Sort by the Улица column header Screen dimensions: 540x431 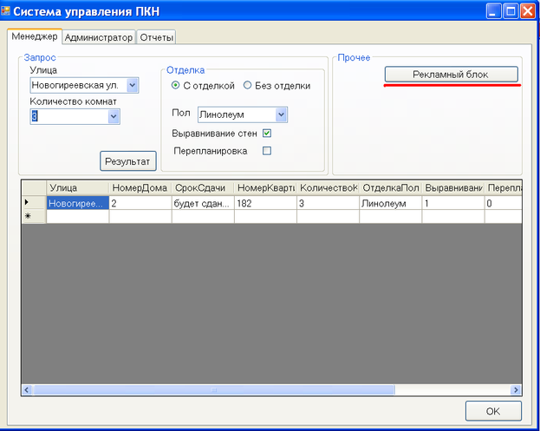[77, 188]
